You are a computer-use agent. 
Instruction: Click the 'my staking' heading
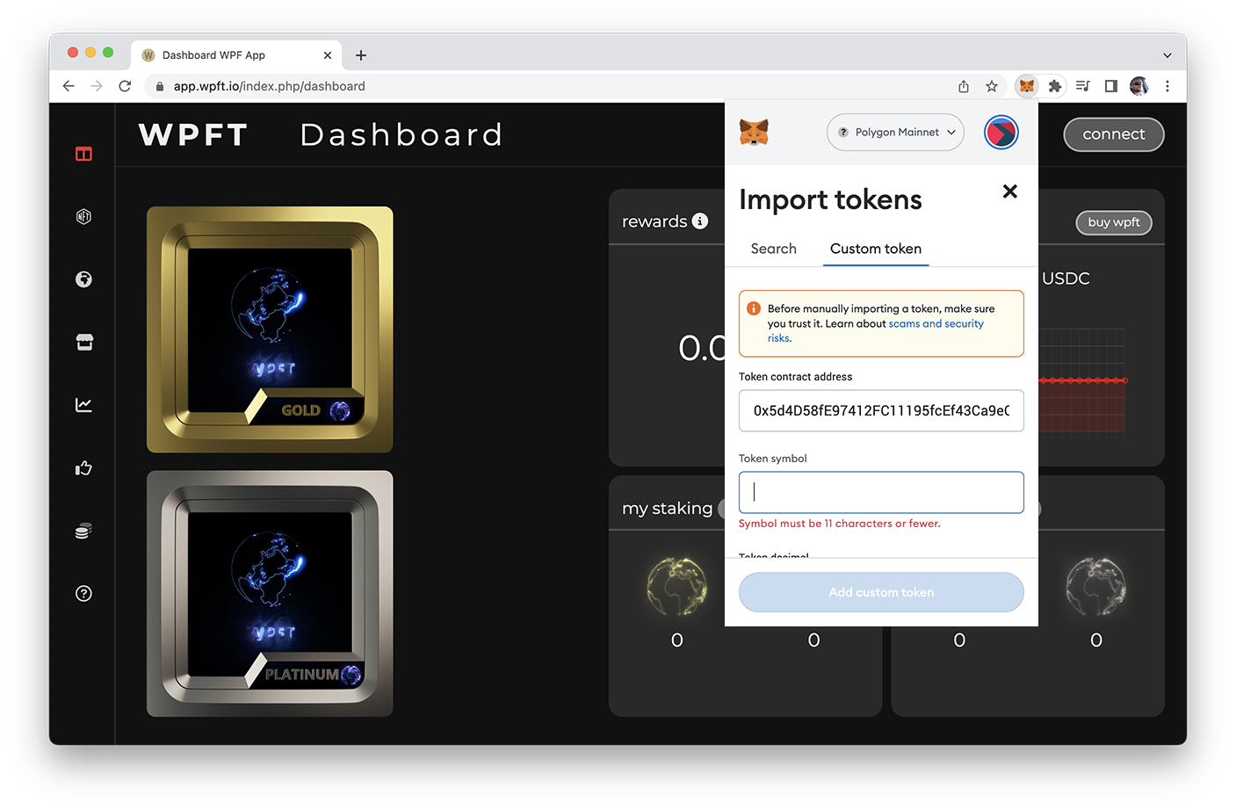(x=667, y=508)
